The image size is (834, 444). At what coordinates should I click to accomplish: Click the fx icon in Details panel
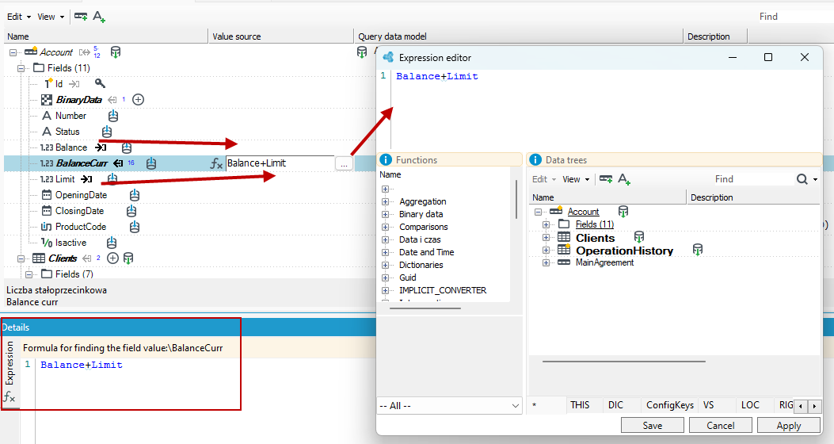9,396
